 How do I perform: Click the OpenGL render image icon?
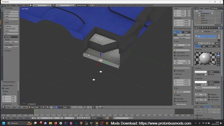100,107
